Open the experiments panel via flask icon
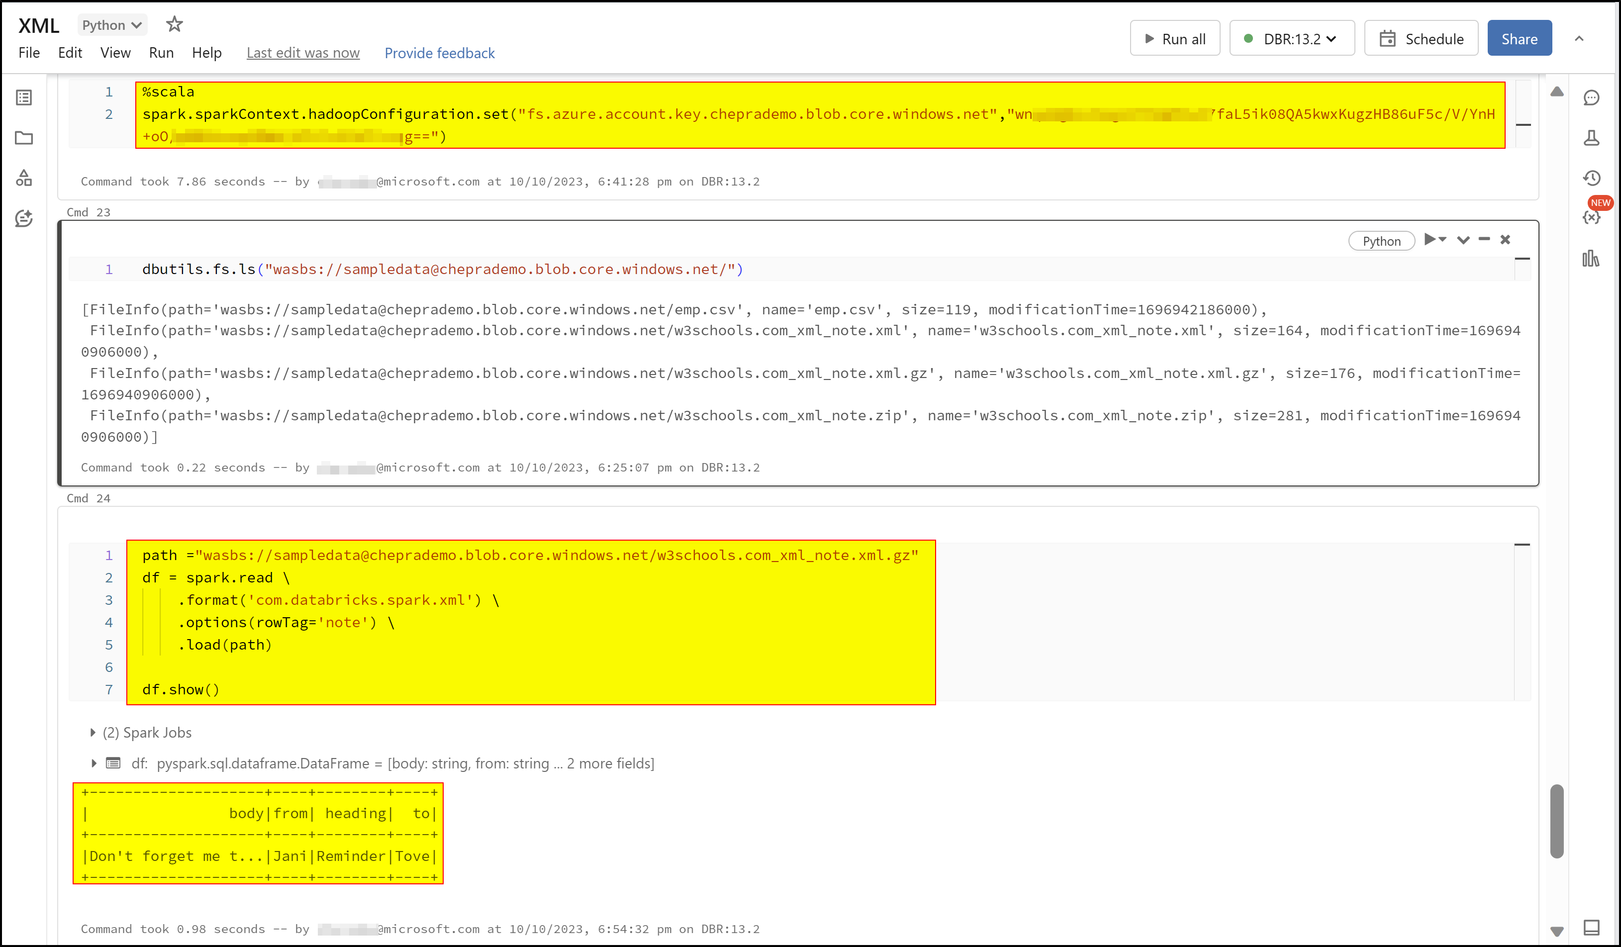 [x=1592, y=138]
